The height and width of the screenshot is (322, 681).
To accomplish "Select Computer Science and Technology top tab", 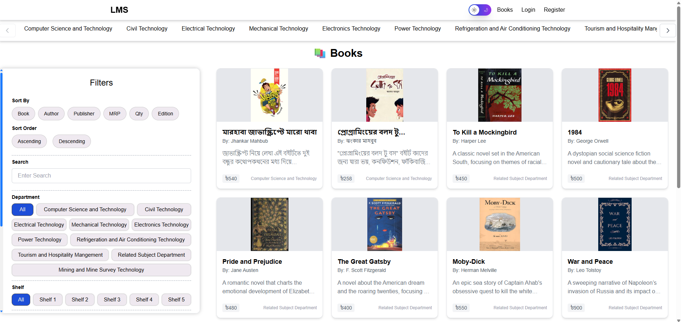I will tap(68, 28).
